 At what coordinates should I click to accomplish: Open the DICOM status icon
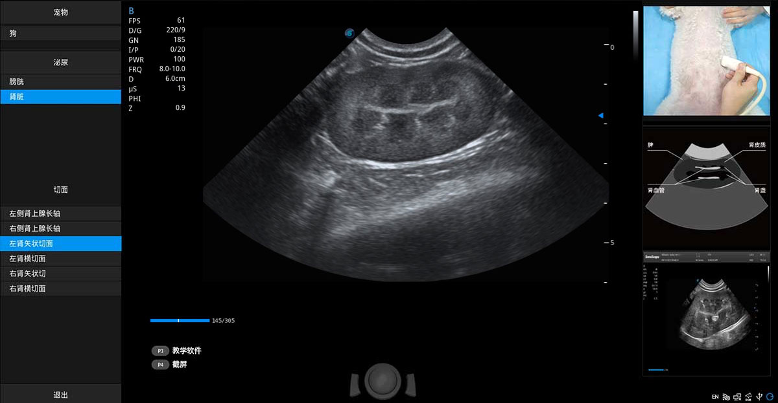tap(748, 396)
